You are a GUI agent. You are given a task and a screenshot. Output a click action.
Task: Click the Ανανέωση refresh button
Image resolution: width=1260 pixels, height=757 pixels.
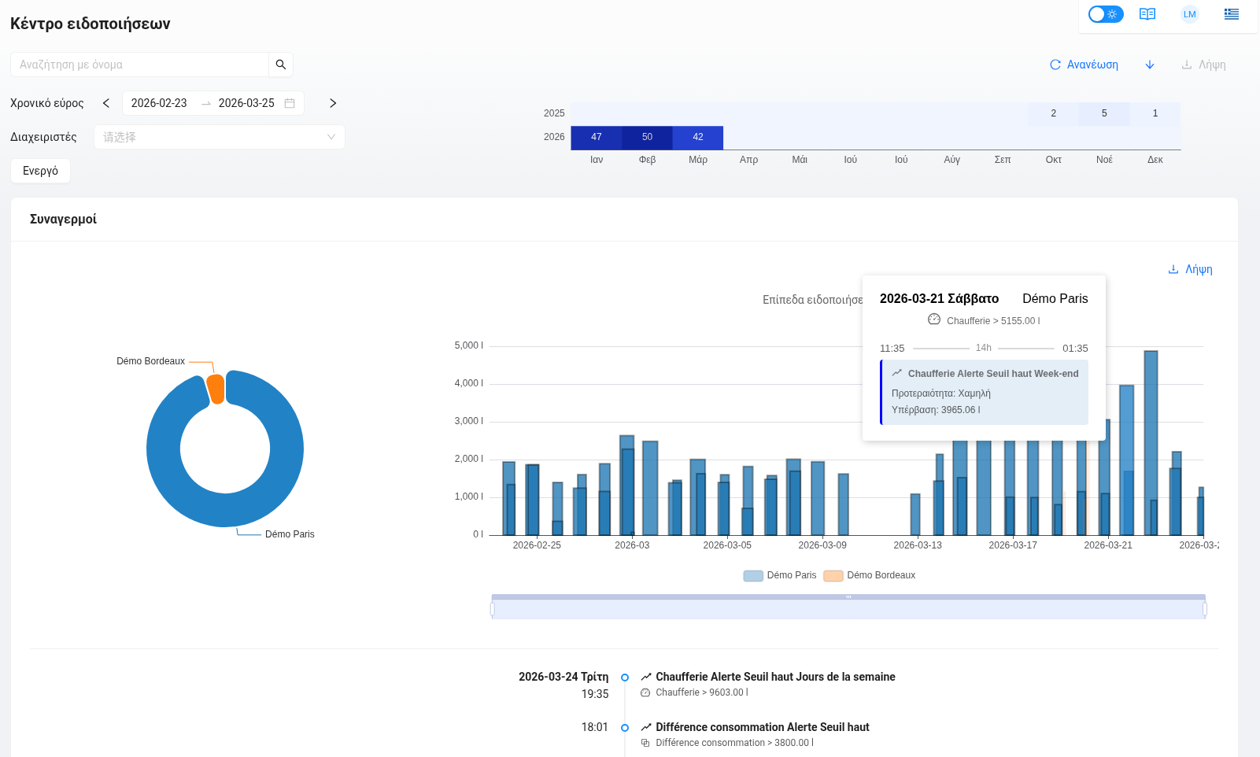(x=1084, y=65)
